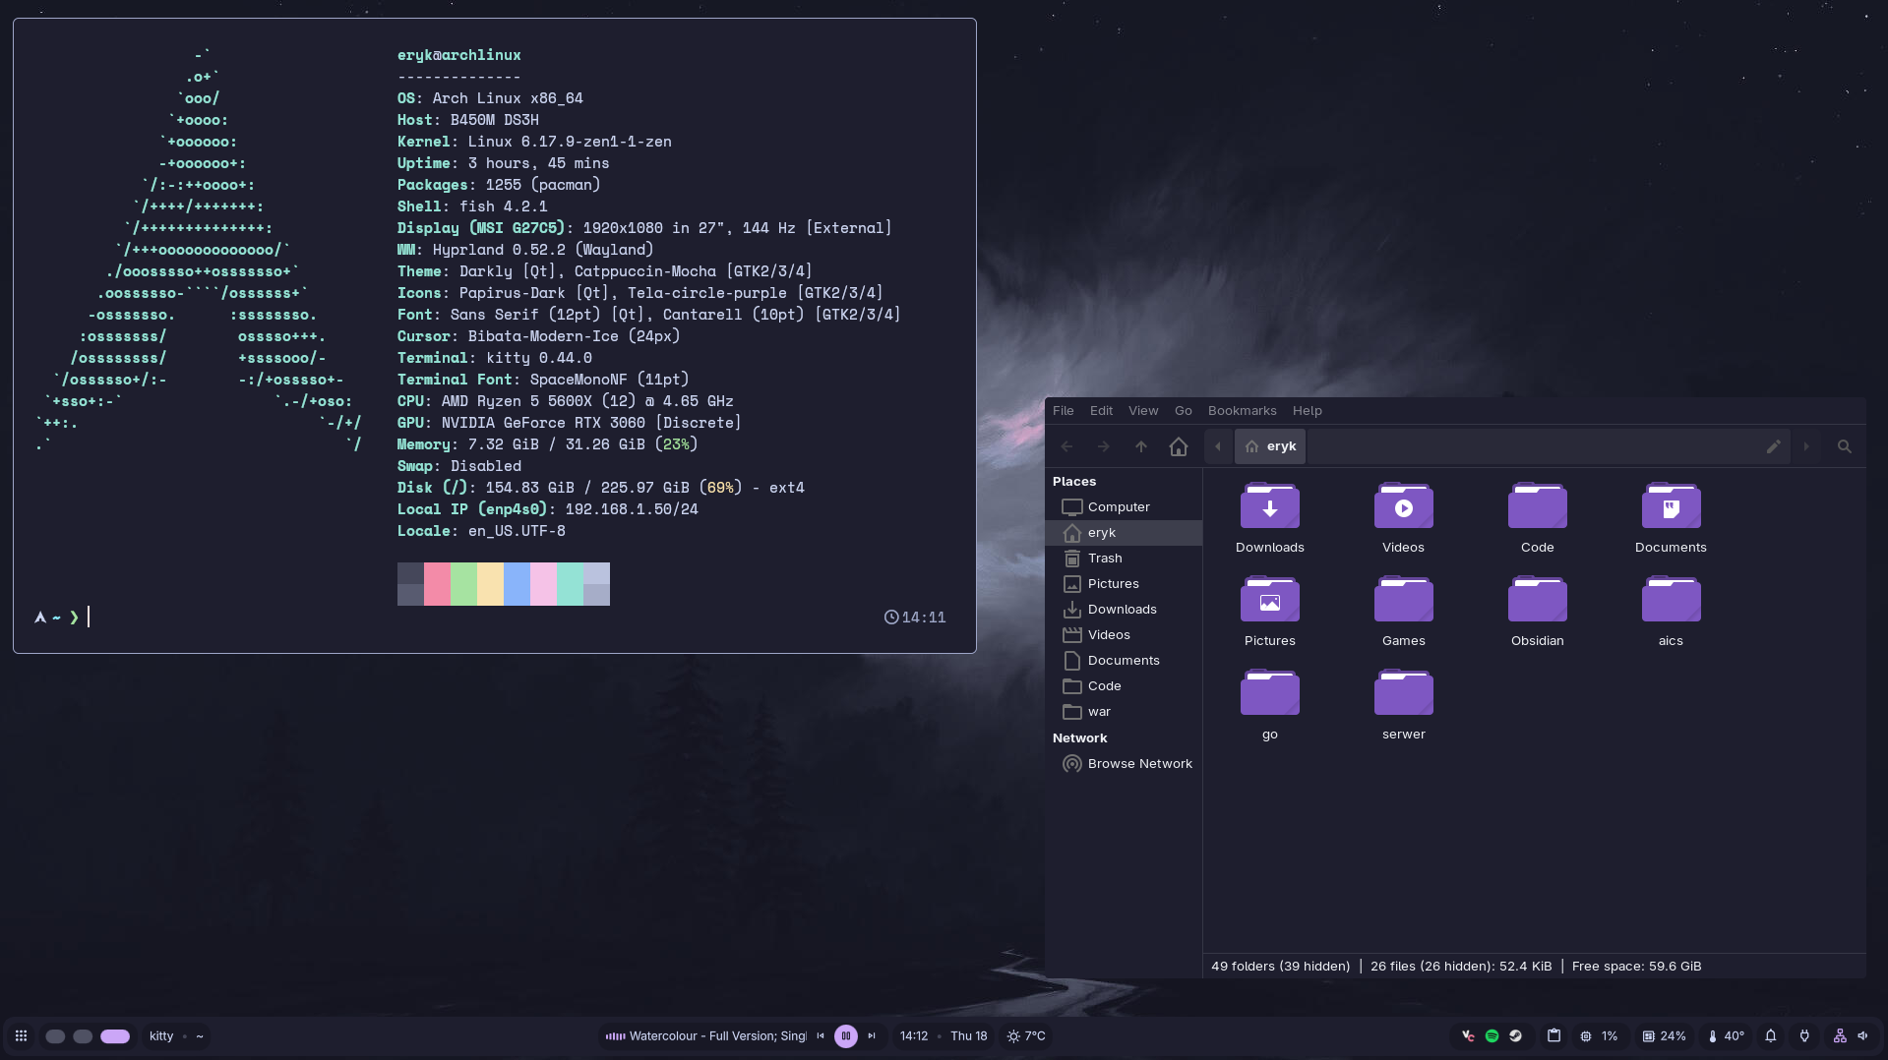The height and width of the screenshot is (1060, 1888).
Task: Open the weather 7°C widget
Action: pyautogui.click(x=1026, y=1035)
